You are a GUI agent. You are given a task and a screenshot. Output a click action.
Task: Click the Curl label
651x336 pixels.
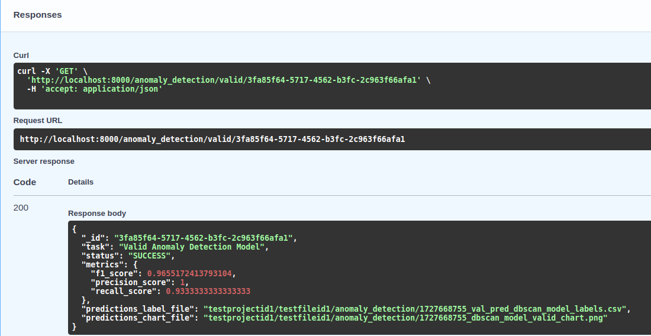point(21,55)
